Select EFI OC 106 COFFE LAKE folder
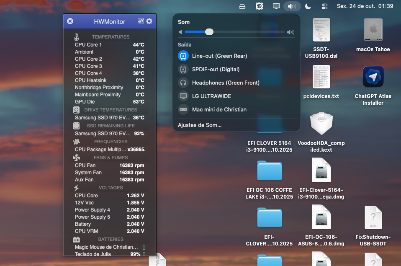This screenshot has height=266, width=401. point(269,170)
